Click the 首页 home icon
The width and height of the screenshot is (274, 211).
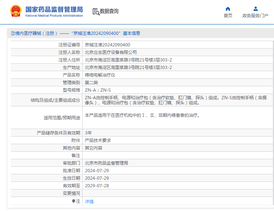(x=228, y=9)
